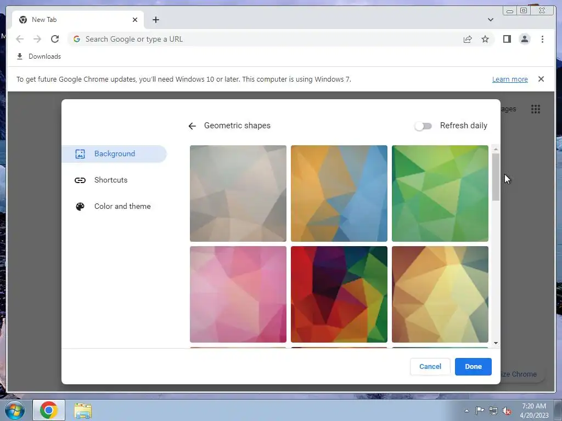This screenshot has width=562, height=421.
Task: Open Windows Explorer from the taskbar
Action: click(83, 410)
